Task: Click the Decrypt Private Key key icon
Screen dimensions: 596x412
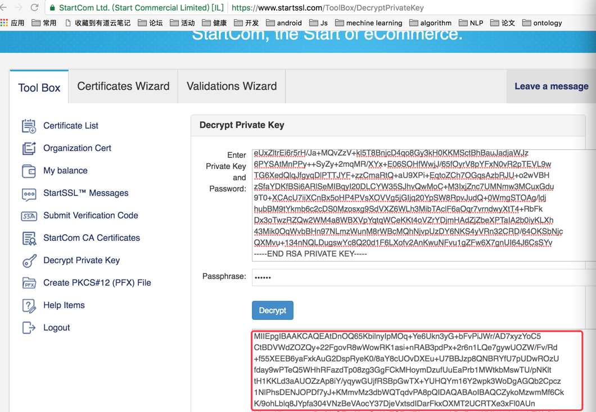Action: pos(29,260)
